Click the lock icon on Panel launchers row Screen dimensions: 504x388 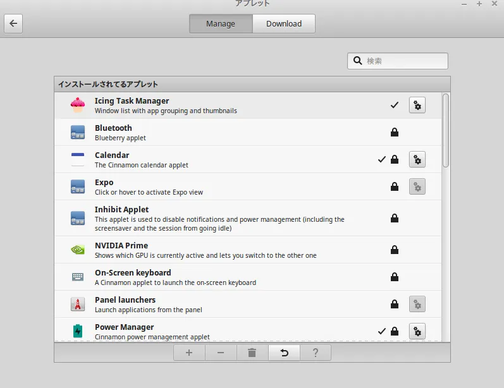pos(395,304)
